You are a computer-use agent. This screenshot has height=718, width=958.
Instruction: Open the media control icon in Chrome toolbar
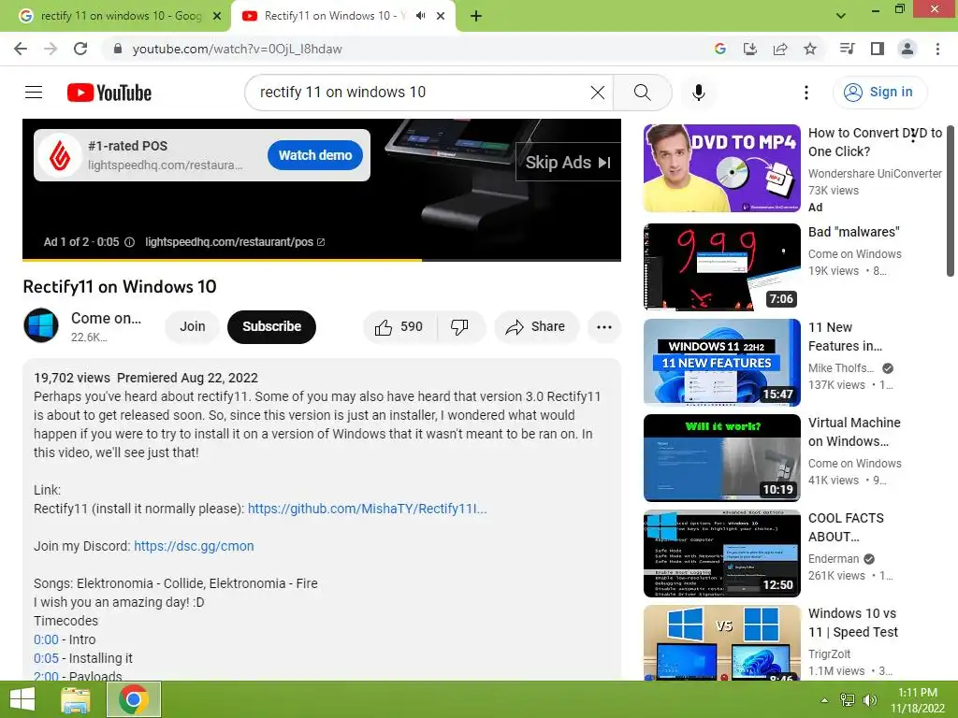[x=847, y=49]
